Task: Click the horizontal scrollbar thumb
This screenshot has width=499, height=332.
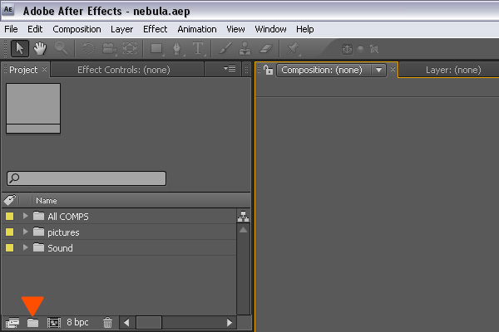Action: [149, 323]
